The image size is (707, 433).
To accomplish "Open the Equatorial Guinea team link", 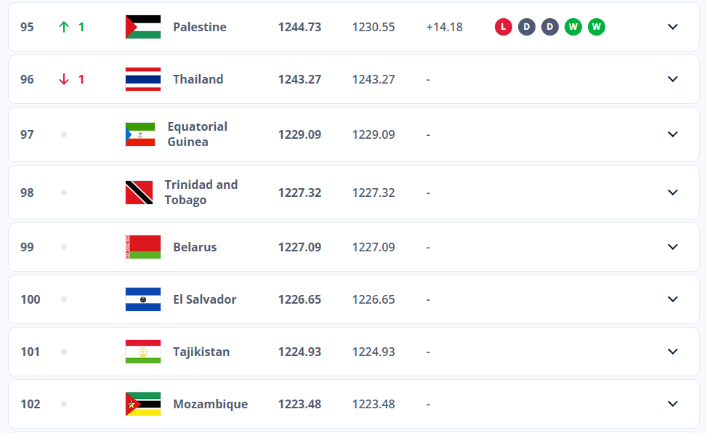I will pos(198,134).
